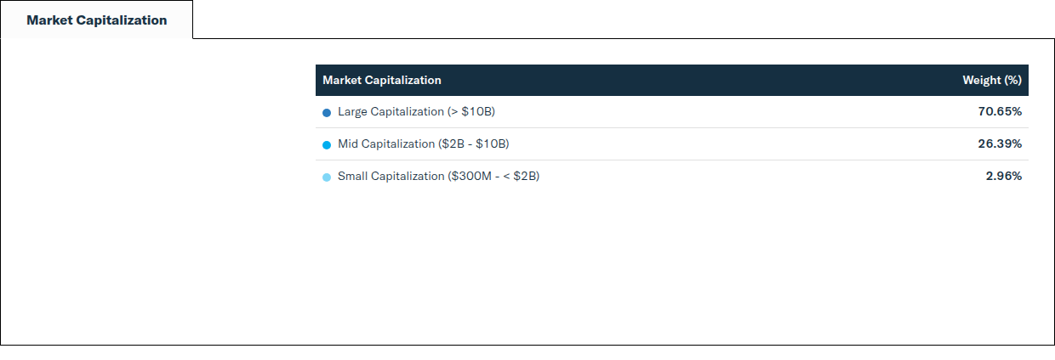This screenshot has width=1055, height=360.
Task: Select the Small Capitalization ($300M - < $2B) label
Action: tap(438, 176)
